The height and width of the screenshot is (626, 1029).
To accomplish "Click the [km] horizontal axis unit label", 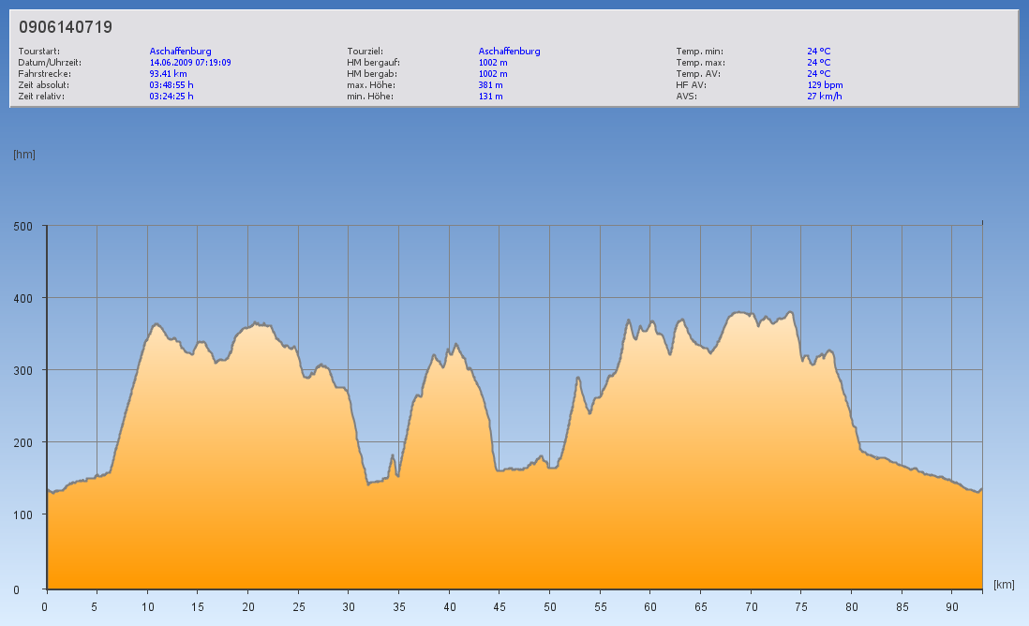I will click(x=1004, y=584).
